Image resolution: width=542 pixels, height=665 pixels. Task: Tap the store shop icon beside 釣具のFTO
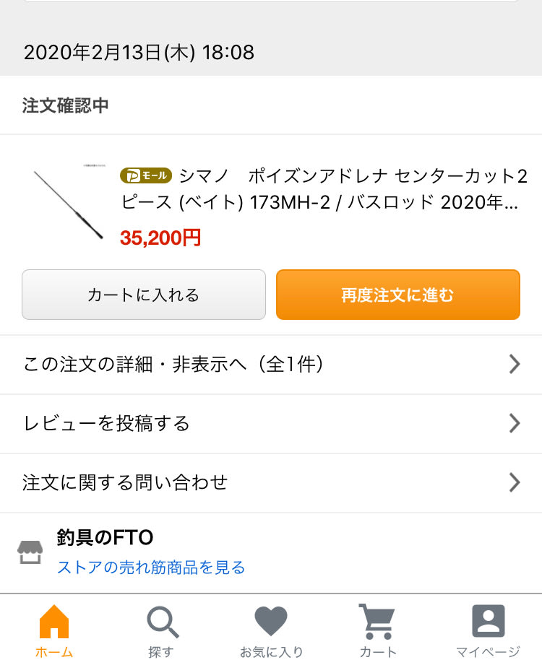point(30,552)
